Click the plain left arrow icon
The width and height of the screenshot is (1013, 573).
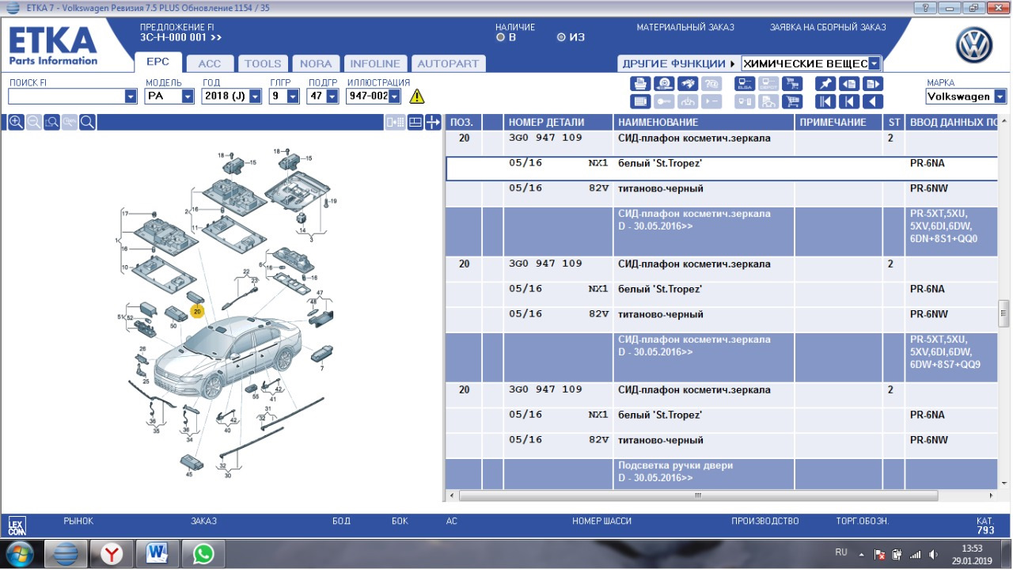click(x=873, y=101)
